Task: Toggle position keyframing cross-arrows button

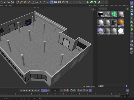Action: [x=78, y=90]
